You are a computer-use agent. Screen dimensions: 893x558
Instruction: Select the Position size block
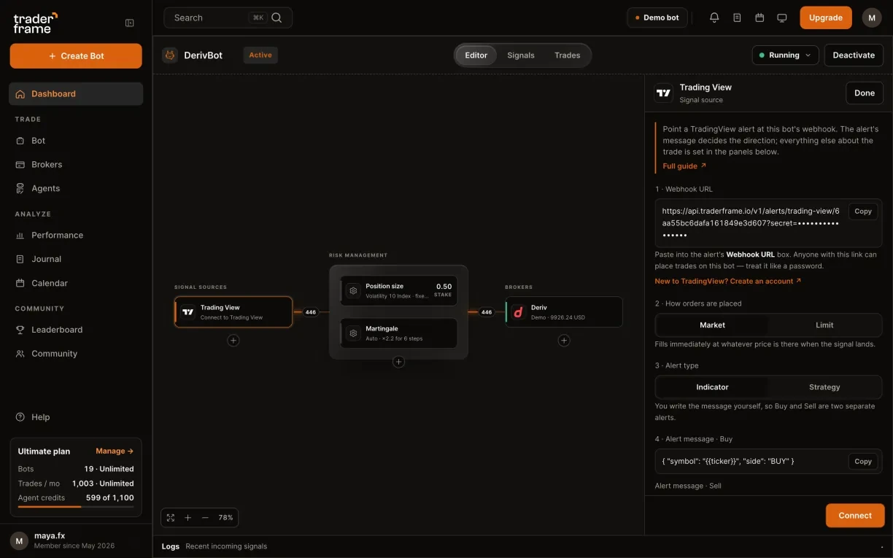[399, 290]
